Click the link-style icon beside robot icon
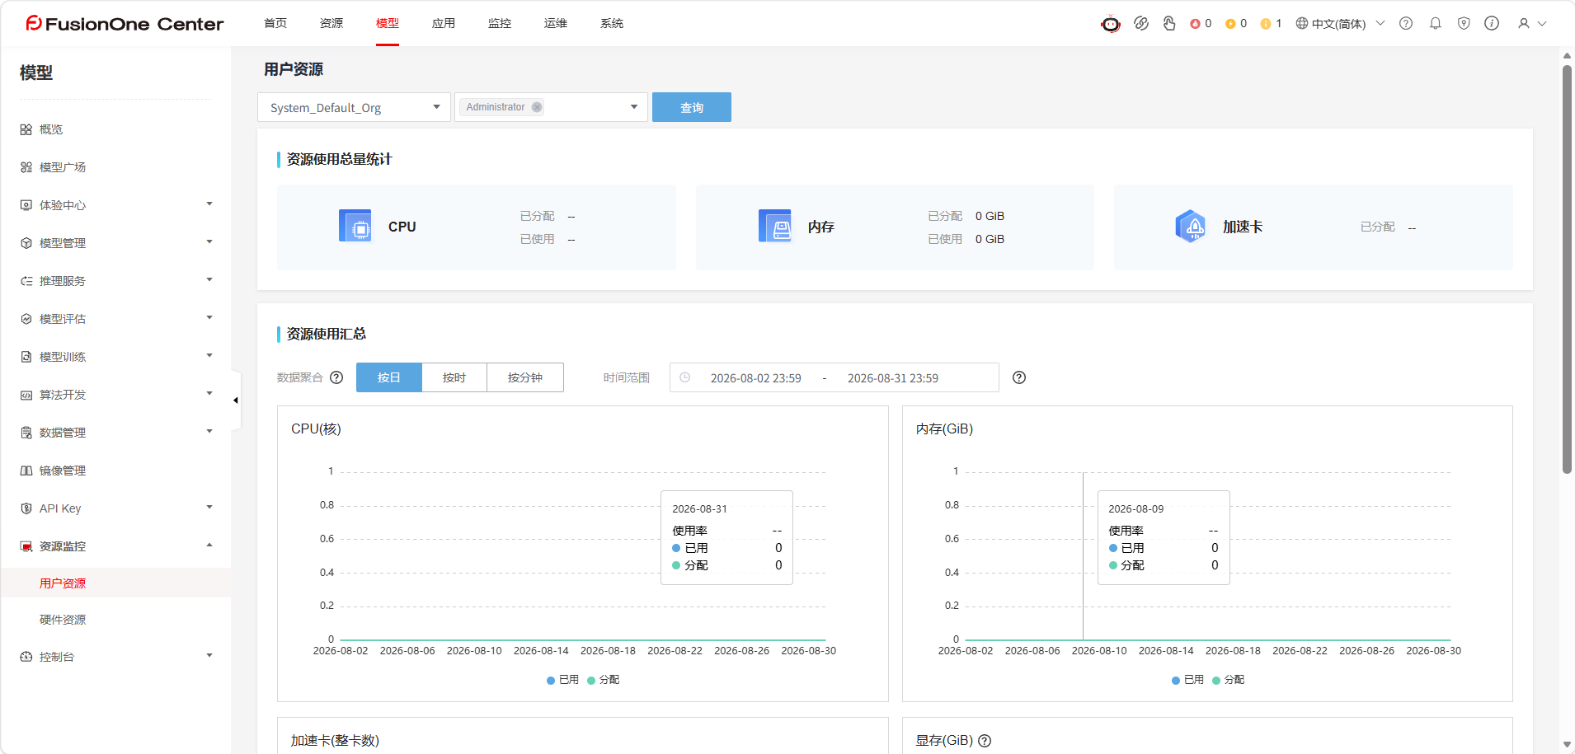Image resolution: width=1575 pixels, height=754 pixels. coord(1141,23)
